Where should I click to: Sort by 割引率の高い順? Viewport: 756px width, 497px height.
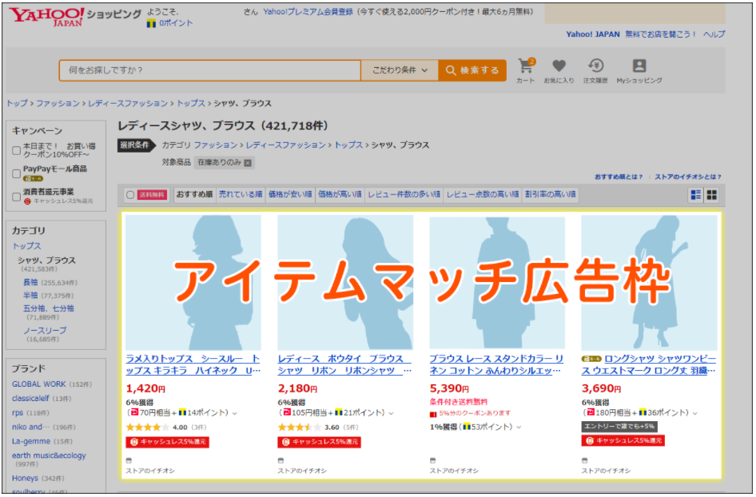550,194
